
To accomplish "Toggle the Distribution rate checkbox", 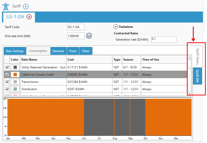I will (7, 89).
